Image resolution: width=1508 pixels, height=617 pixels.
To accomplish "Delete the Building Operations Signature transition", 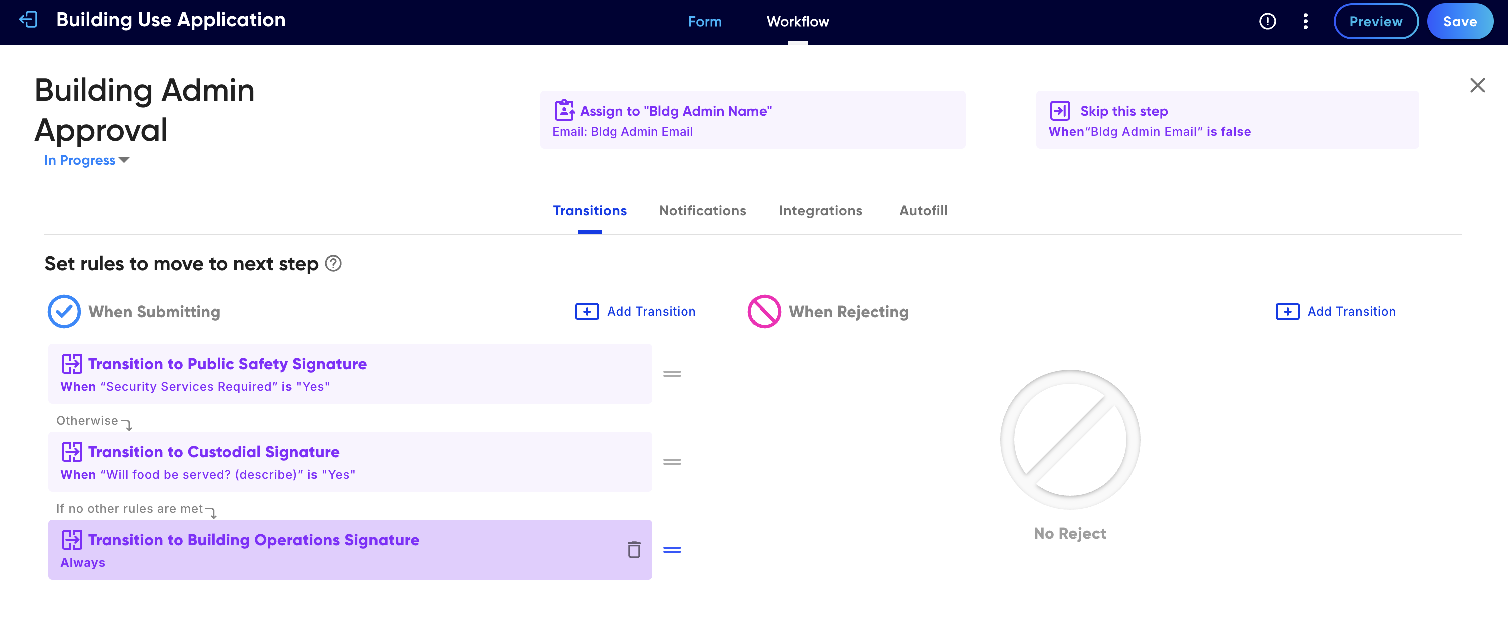I will pyautogui.click(x=634, y=550).
